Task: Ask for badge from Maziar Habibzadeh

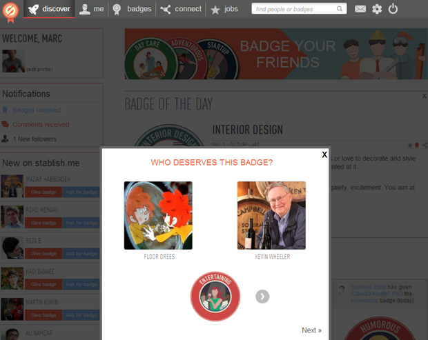Action: [x=81, y=192]
